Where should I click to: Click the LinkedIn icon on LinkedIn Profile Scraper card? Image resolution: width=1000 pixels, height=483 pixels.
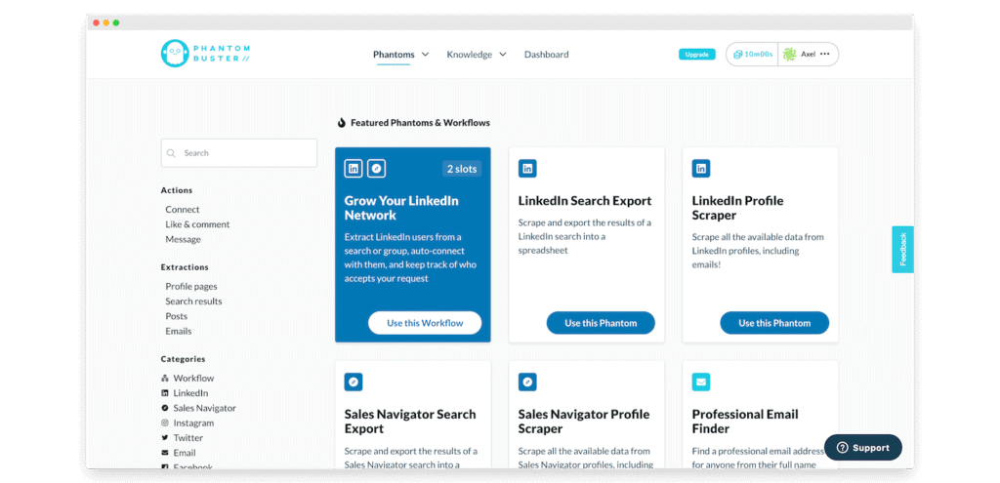701,169
